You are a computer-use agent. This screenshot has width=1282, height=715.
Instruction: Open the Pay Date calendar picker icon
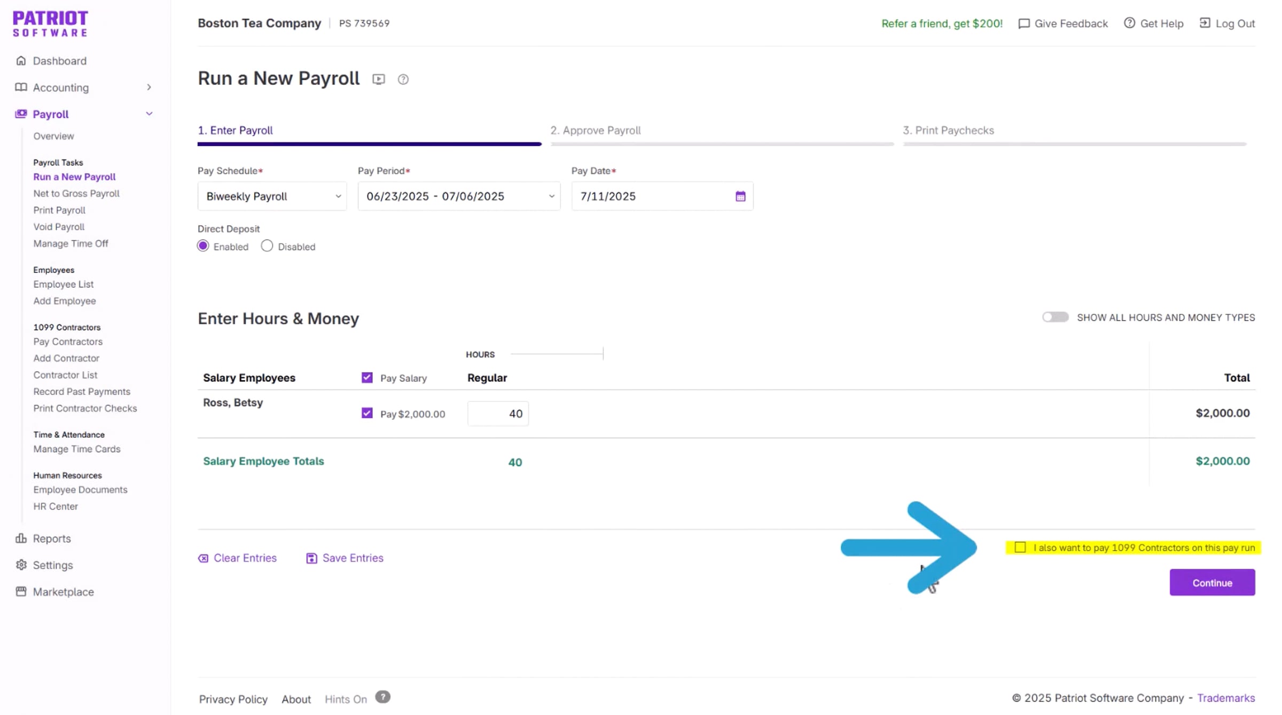(740, 196)
